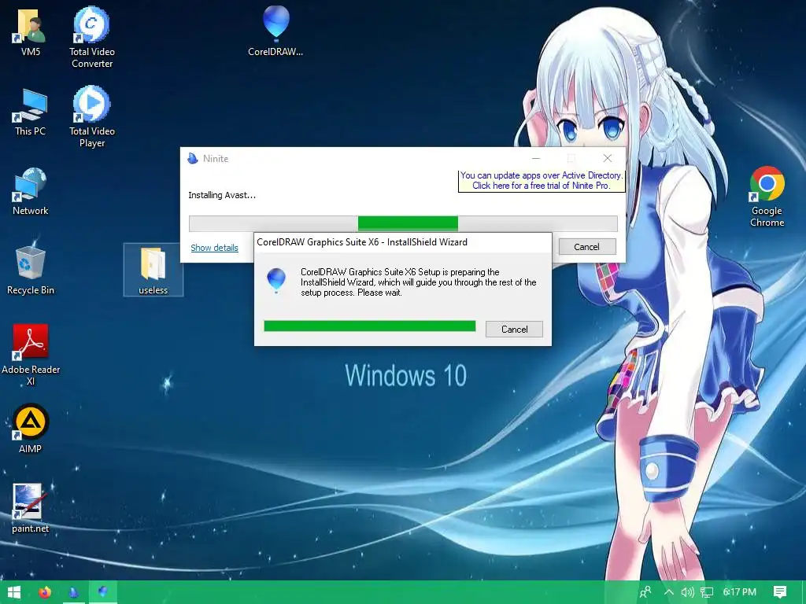Click the Ninite install progress bar
806x604 pixels.
click(x=403, y=223)
